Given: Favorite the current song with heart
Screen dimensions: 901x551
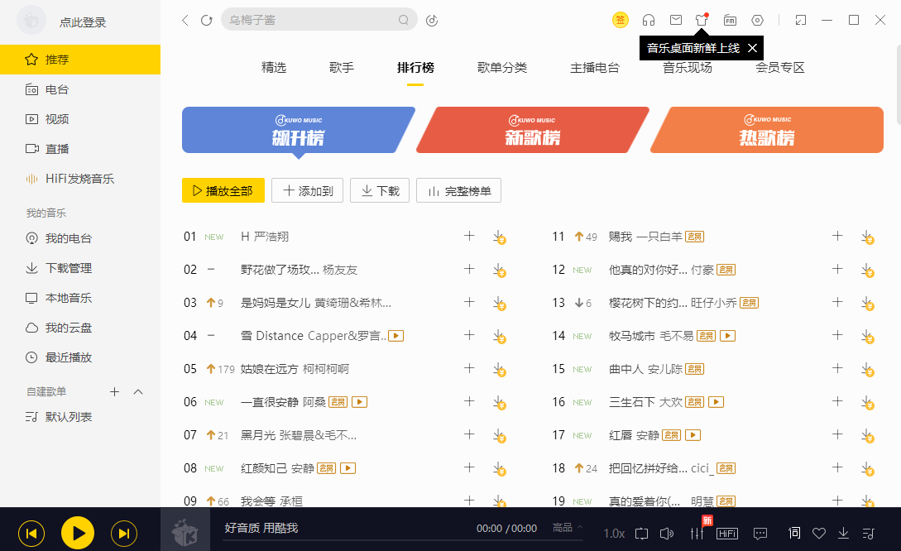Looking at the screenshot, I should click(x=819, y=534).
